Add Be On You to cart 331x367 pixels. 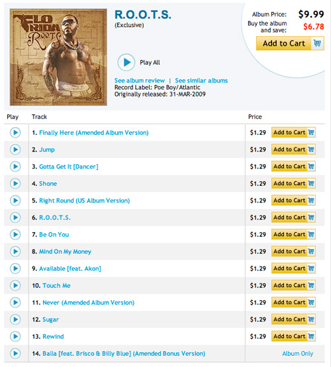click(x=293, y=234)
